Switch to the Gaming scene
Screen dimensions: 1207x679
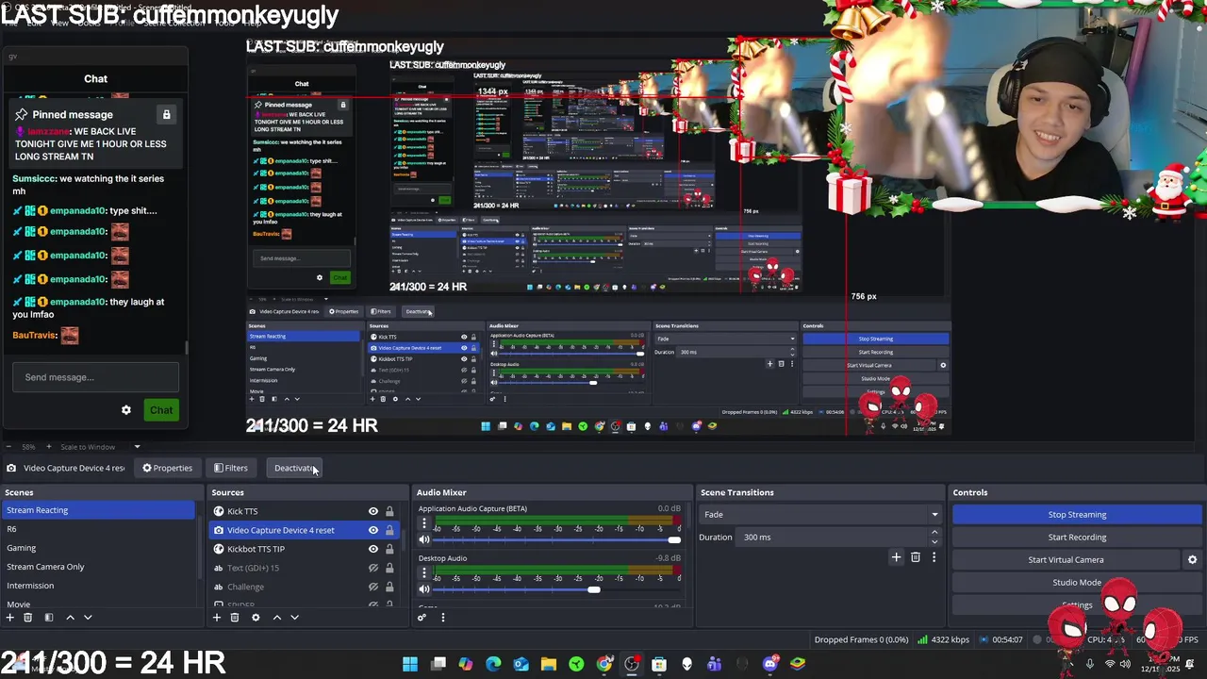(x=98, y=548)
